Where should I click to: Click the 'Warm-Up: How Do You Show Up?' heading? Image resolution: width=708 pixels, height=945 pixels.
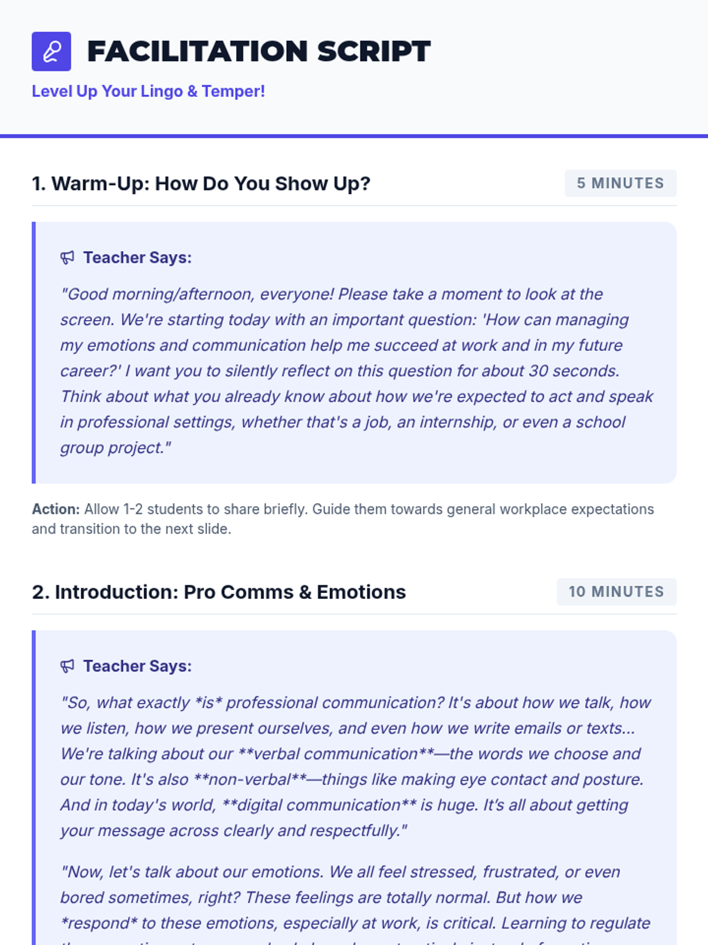pos(201,184)
